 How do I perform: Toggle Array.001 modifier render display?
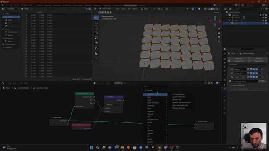pyautogui.click(x=256, y=73)
